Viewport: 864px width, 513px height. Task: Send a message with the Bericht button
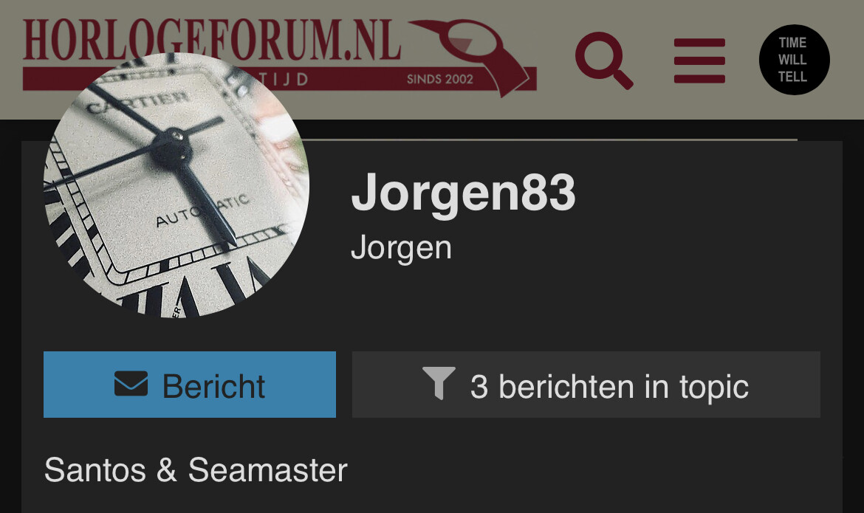(190, 385)
